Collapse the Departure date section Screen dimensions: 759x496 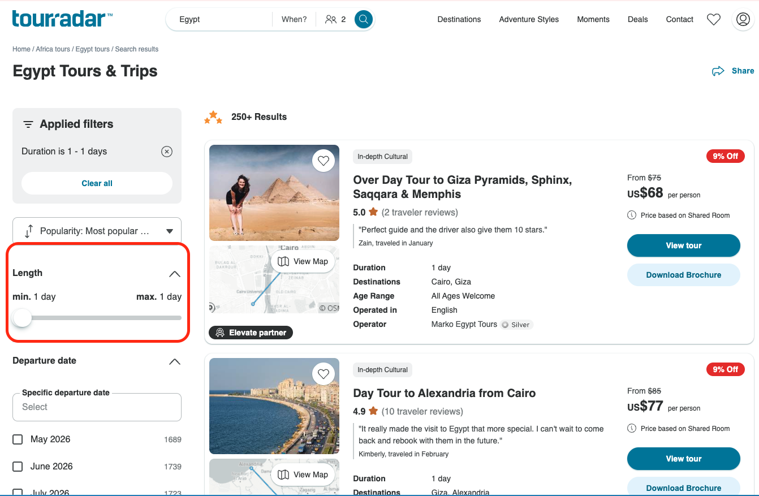(175, 361)
